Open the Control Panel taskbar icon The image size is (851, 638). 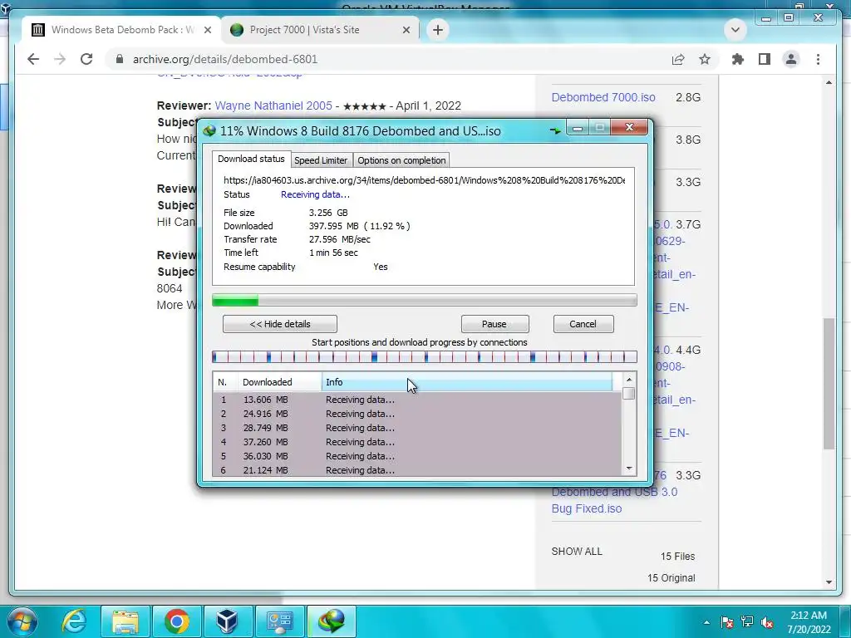coord(280,621)
